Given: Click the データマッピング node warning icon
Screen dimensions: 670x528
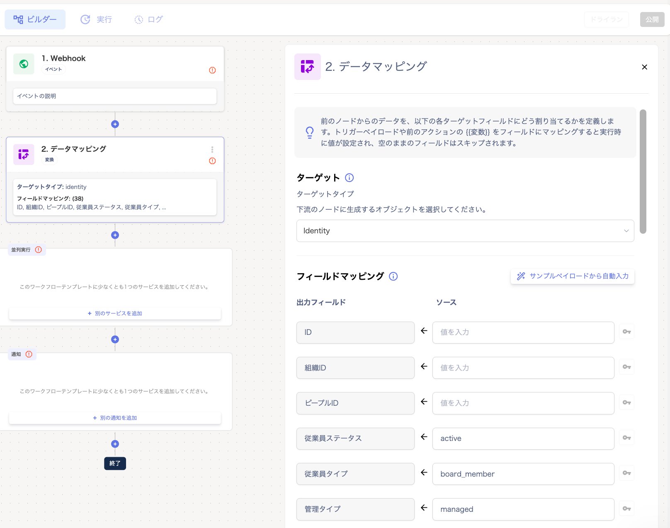Looking at the screenshot, I should [x=212, y=161].
